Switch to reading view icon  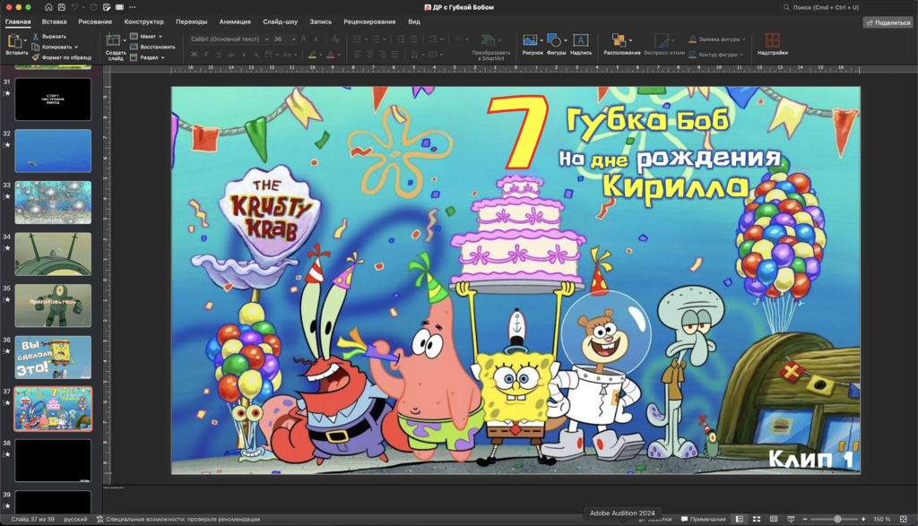[774, 519]
